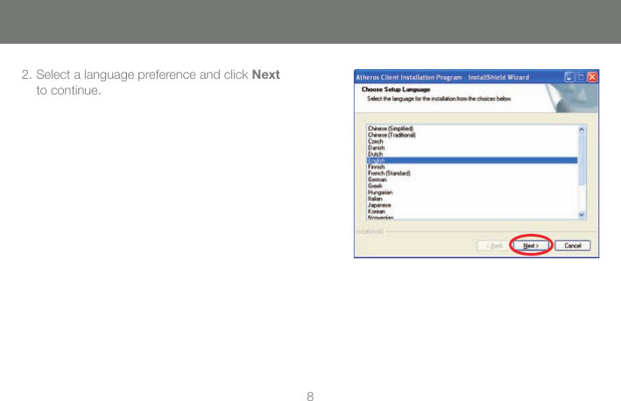Click the list's scroll up arrow
Viewport: 621px width, 401px height.
[582, 129]
